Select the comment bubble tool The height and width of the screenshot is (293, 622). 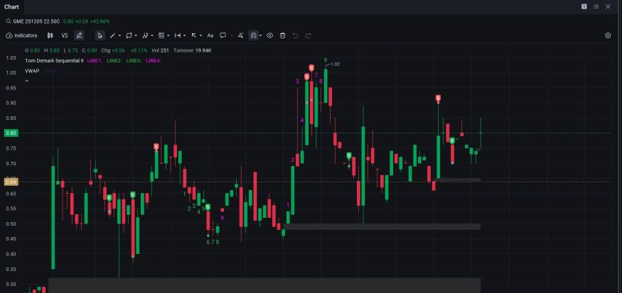click(223, 35)
